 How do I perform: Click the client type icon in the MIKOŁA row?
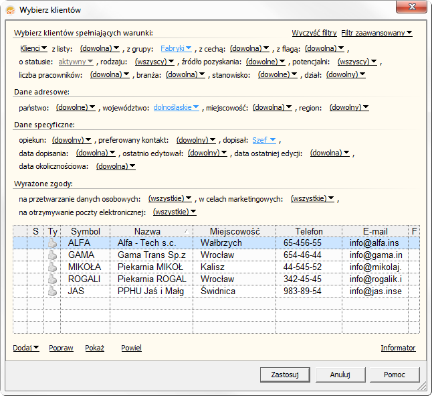tap(52, 267)
